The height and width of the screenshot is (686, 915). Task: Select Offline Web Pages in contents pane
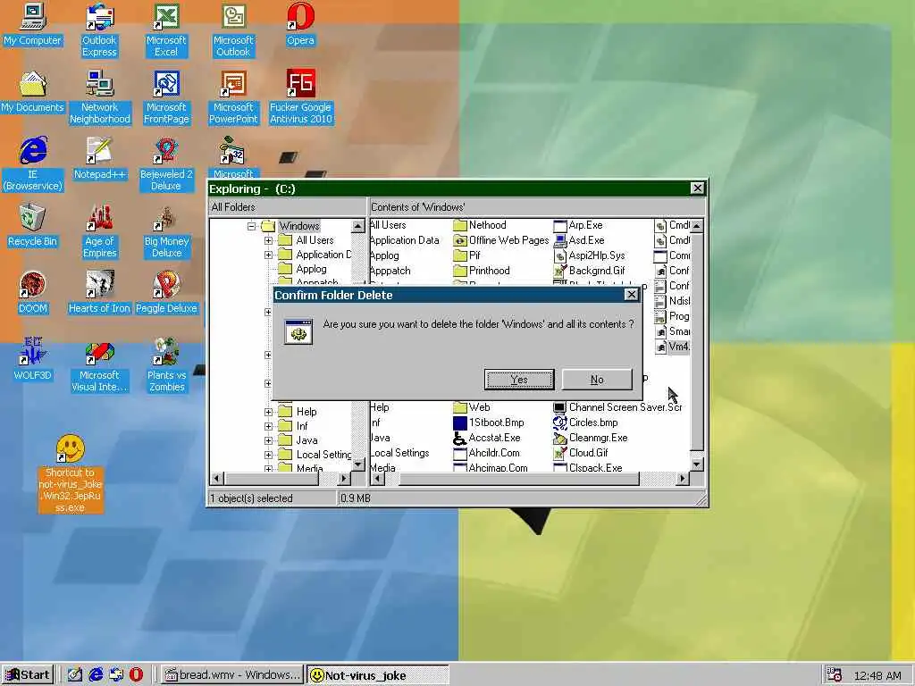tap(501, 240)
